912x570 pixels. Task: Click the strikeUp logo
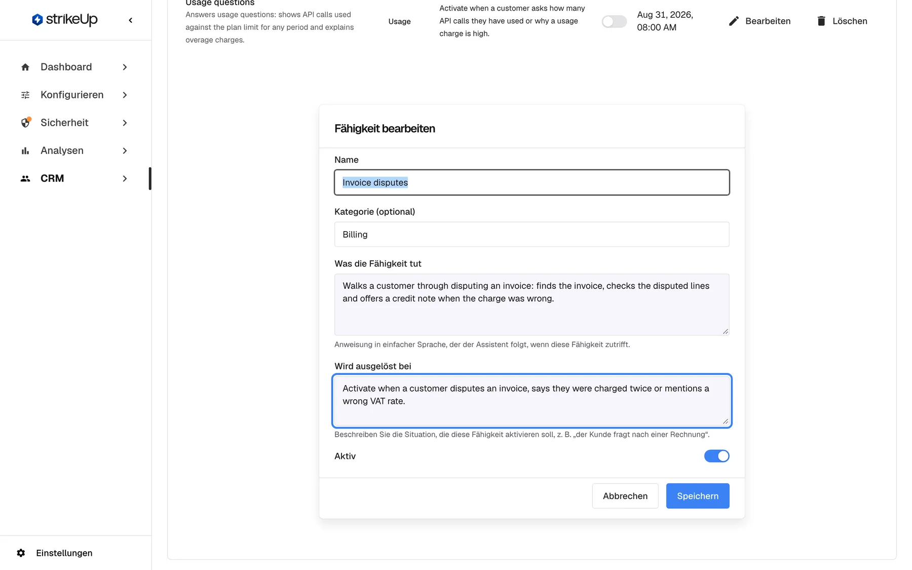(64, 20)
